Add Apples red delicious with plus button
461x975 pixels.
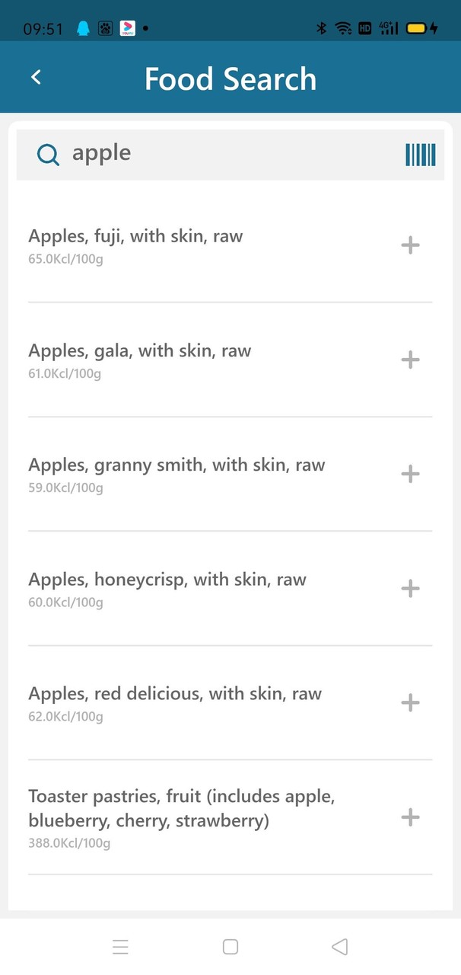tap(410, 702)
